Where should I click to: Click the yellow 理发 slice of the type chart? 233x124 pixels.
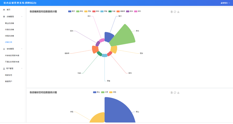point(114,49)
